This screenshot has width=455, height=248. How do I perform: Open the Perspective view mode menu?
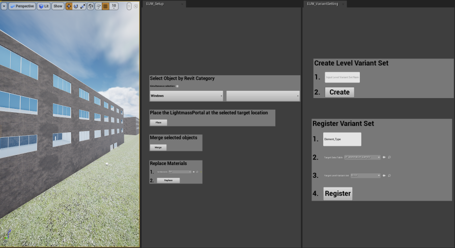[22, 6]
